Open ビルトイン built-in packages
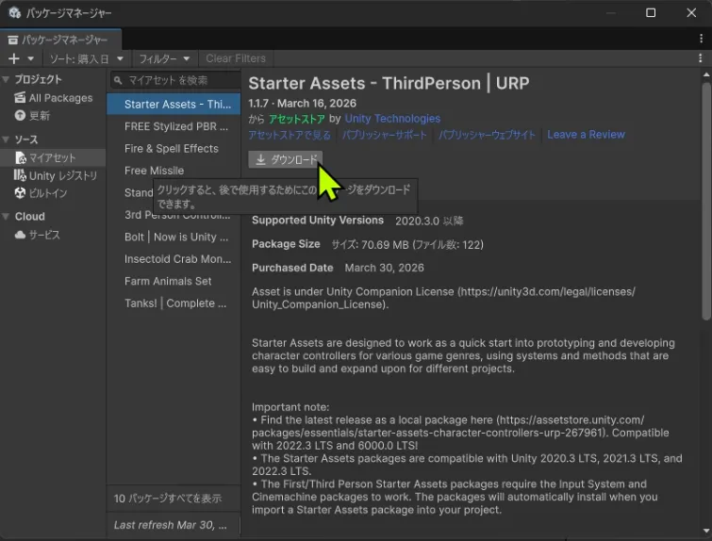This screenshot has width=712, height=541. tap(48, 193)
